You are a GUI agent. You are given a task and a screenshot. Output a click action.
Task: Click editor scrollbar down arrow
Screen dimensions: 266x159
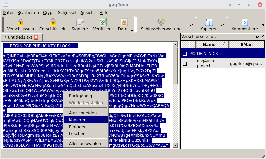point(175,145)
